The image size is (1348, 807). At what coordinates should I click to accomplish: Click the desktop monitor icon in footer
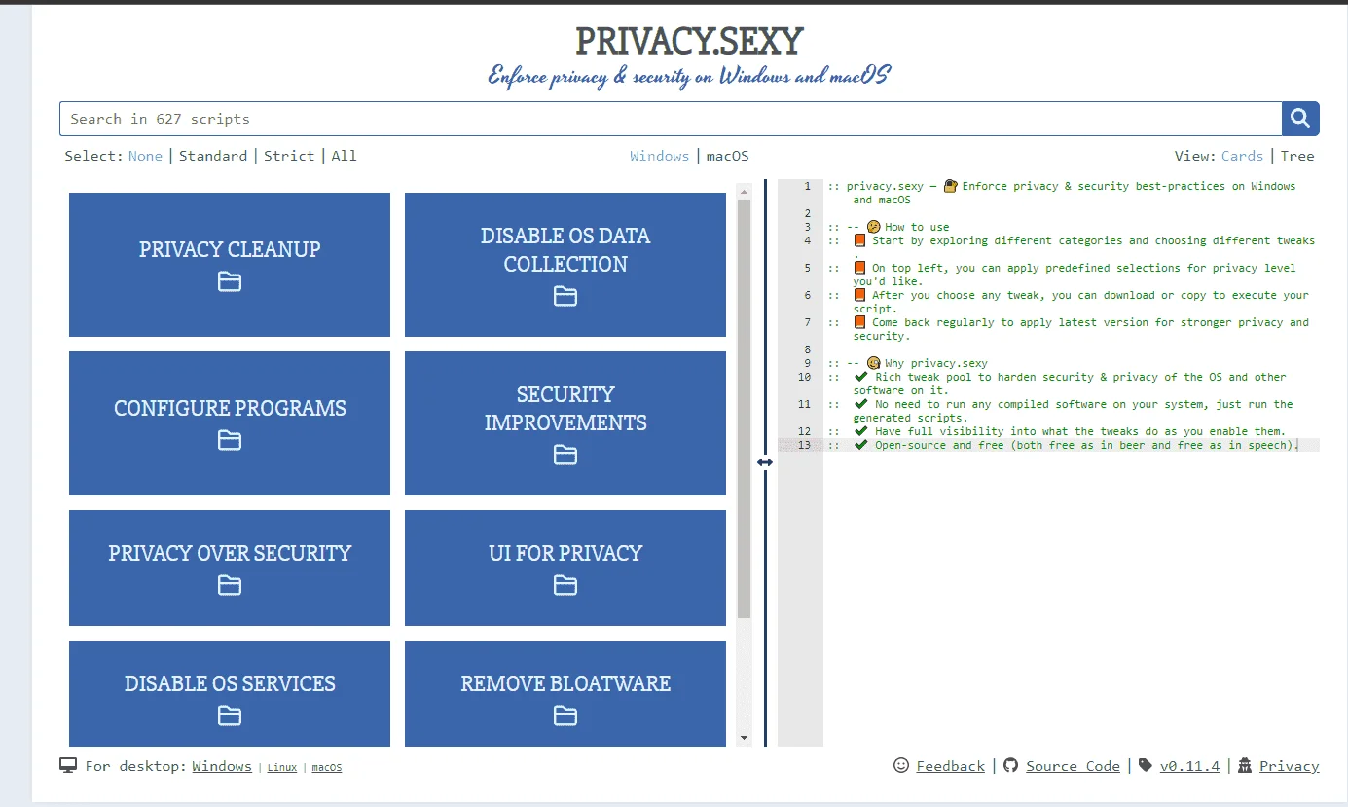[x=68, y=766]
